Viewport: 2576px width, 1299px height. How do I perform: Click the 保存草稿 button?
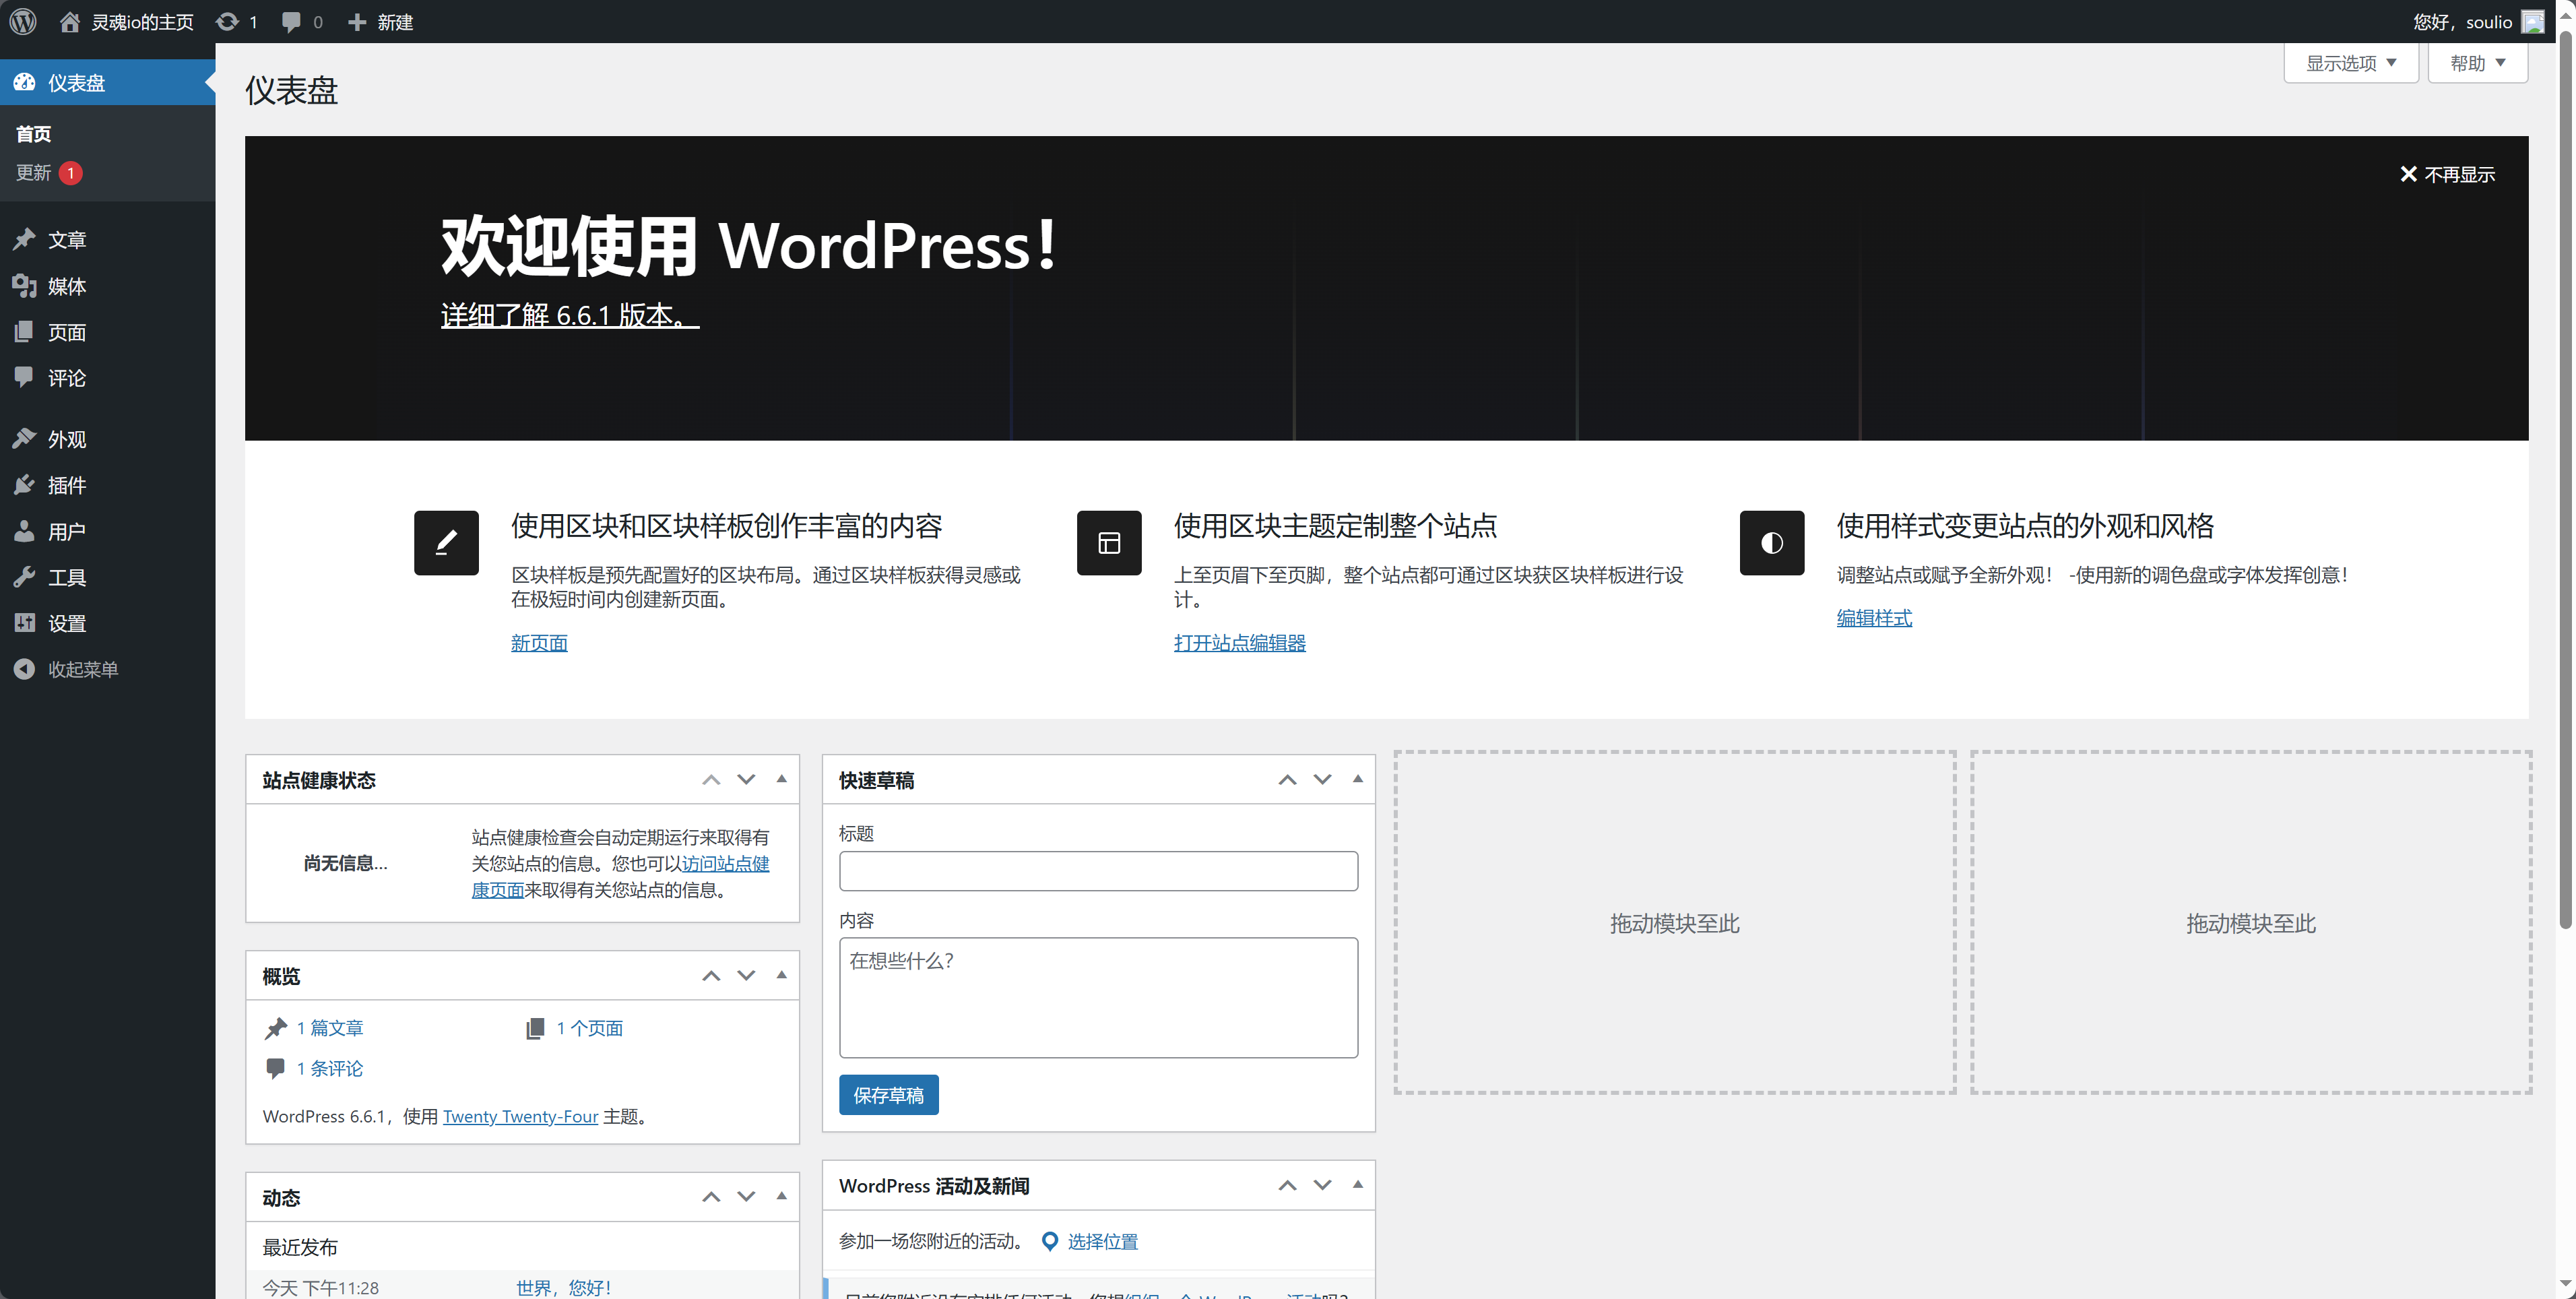click(888, 1094)
